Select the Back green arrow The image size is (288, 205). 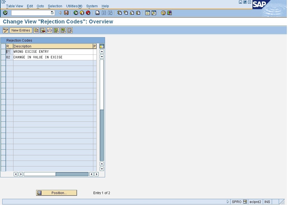point(76,13)
